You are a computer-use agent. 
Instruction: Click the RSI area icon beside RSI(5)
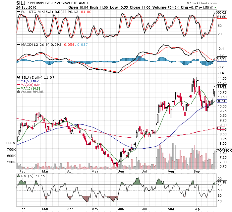19,176
